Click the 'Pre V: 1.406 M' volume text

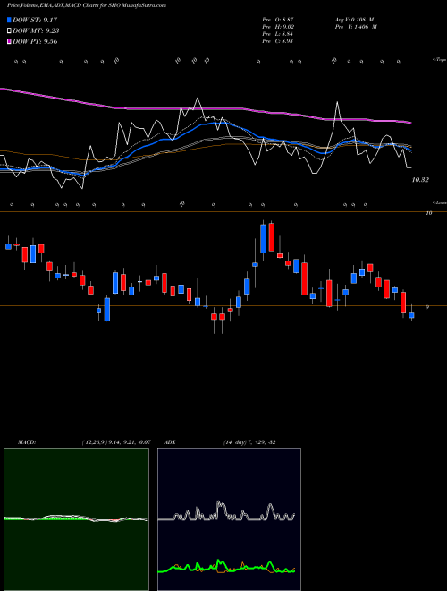(x=356, y=27)
